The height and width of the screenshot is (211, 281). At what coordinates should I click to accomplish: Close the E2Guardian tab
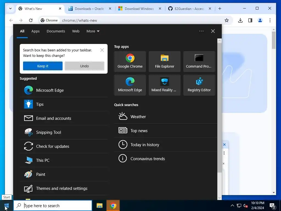[x=210, y=9]
